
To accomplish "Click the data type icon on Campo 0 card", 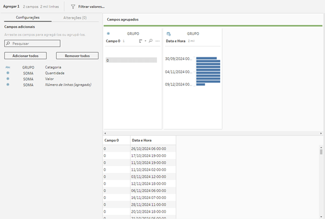I will [x=108, y=34].
